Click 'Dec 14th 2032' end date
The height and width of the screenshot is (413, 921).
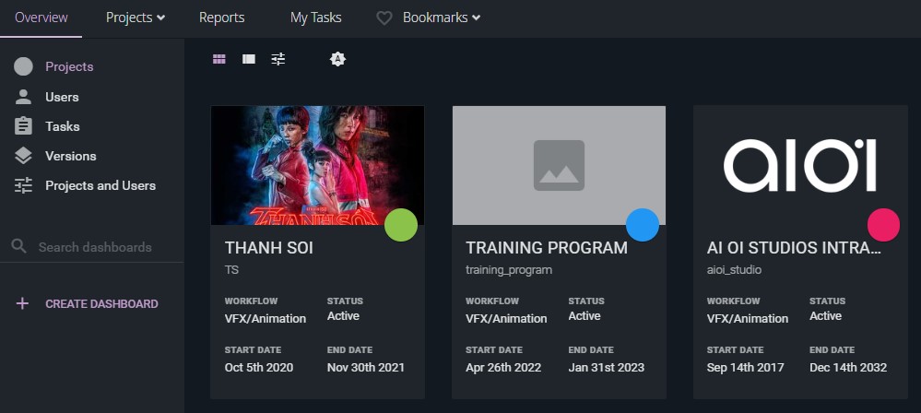click(848, 368)
